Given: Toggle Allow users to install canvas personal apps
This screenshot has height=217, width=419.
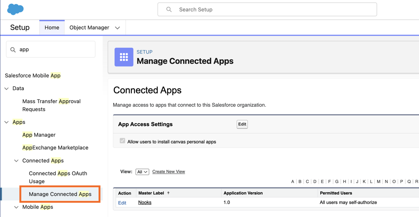Looking at the screenshot, I should tap(123, 141).
